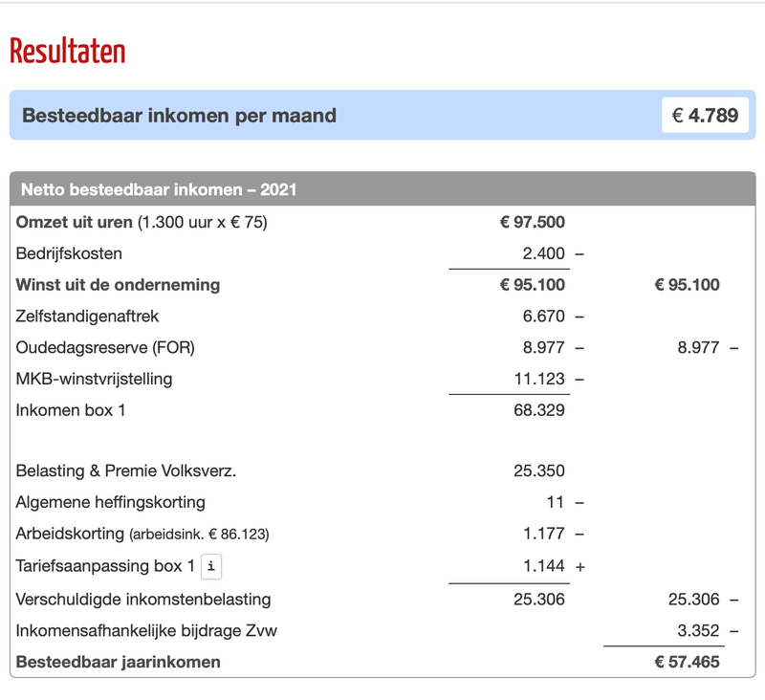765x700 pixels.
Task: Select the Besteedbaar jaarinkomen label
Action: (118, 662)
